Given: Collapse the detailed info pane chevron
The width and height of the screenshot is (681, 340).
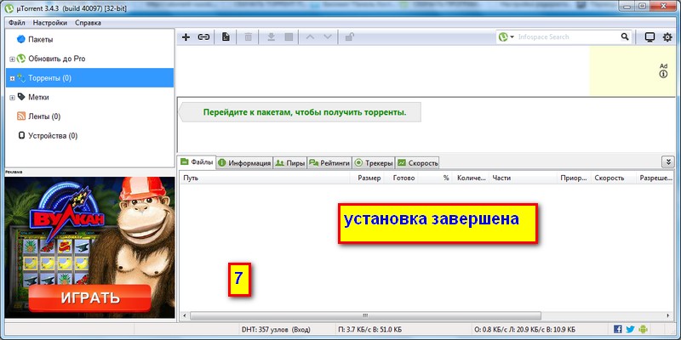Looking at the screenshot, I should (668, 162).
